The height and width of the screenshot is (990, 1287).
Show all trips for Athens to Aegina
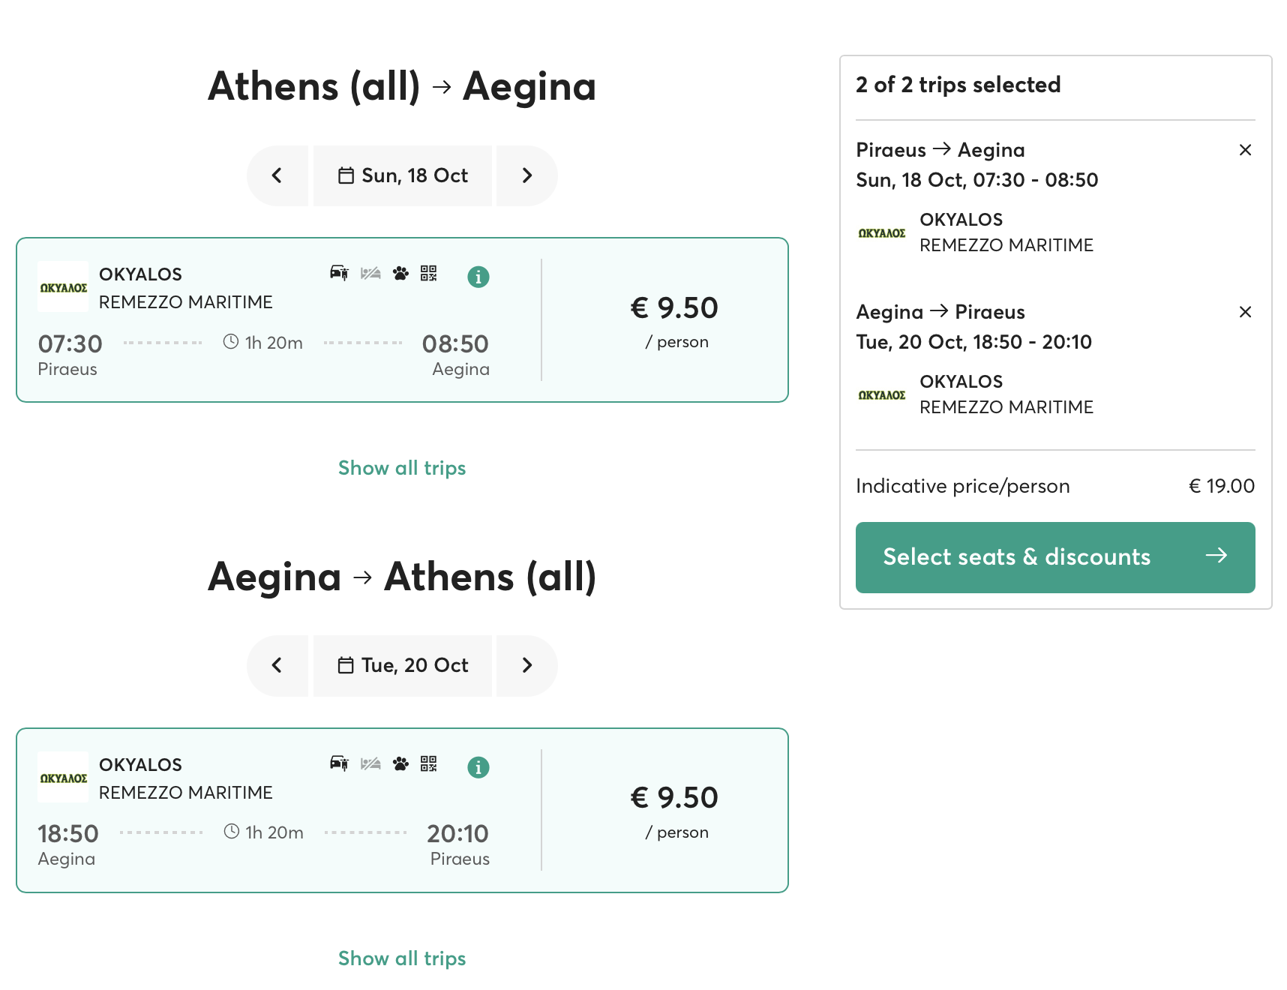click(402, 468)
